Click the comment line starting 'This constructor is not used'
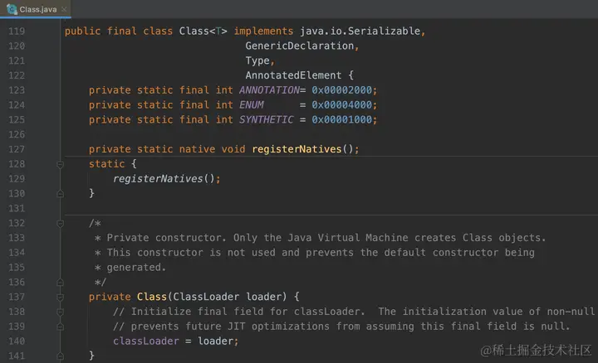The width and height of the screenshot is (598, 363). (x=321, y=253)
